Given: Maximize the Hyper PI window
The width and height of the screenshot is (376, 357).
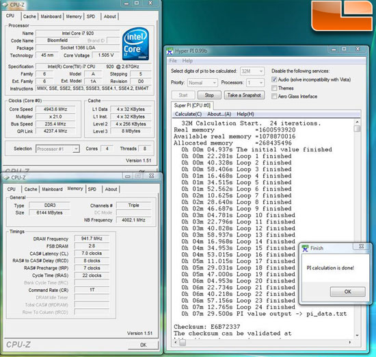Looking at the screenshot, I should [344, 49].
